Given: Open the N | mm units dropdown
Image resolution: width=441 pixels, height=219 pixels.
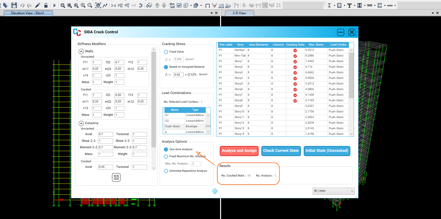Looking at the screenshot, I should click(x=333, y=191).
